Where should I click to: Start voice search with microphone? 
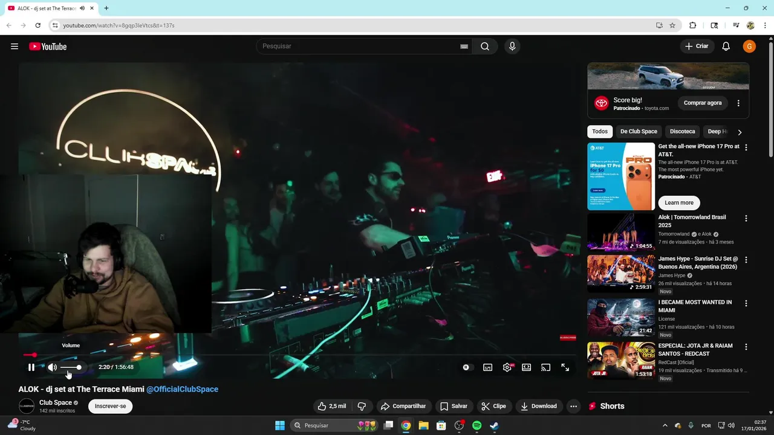pos(512,47)
